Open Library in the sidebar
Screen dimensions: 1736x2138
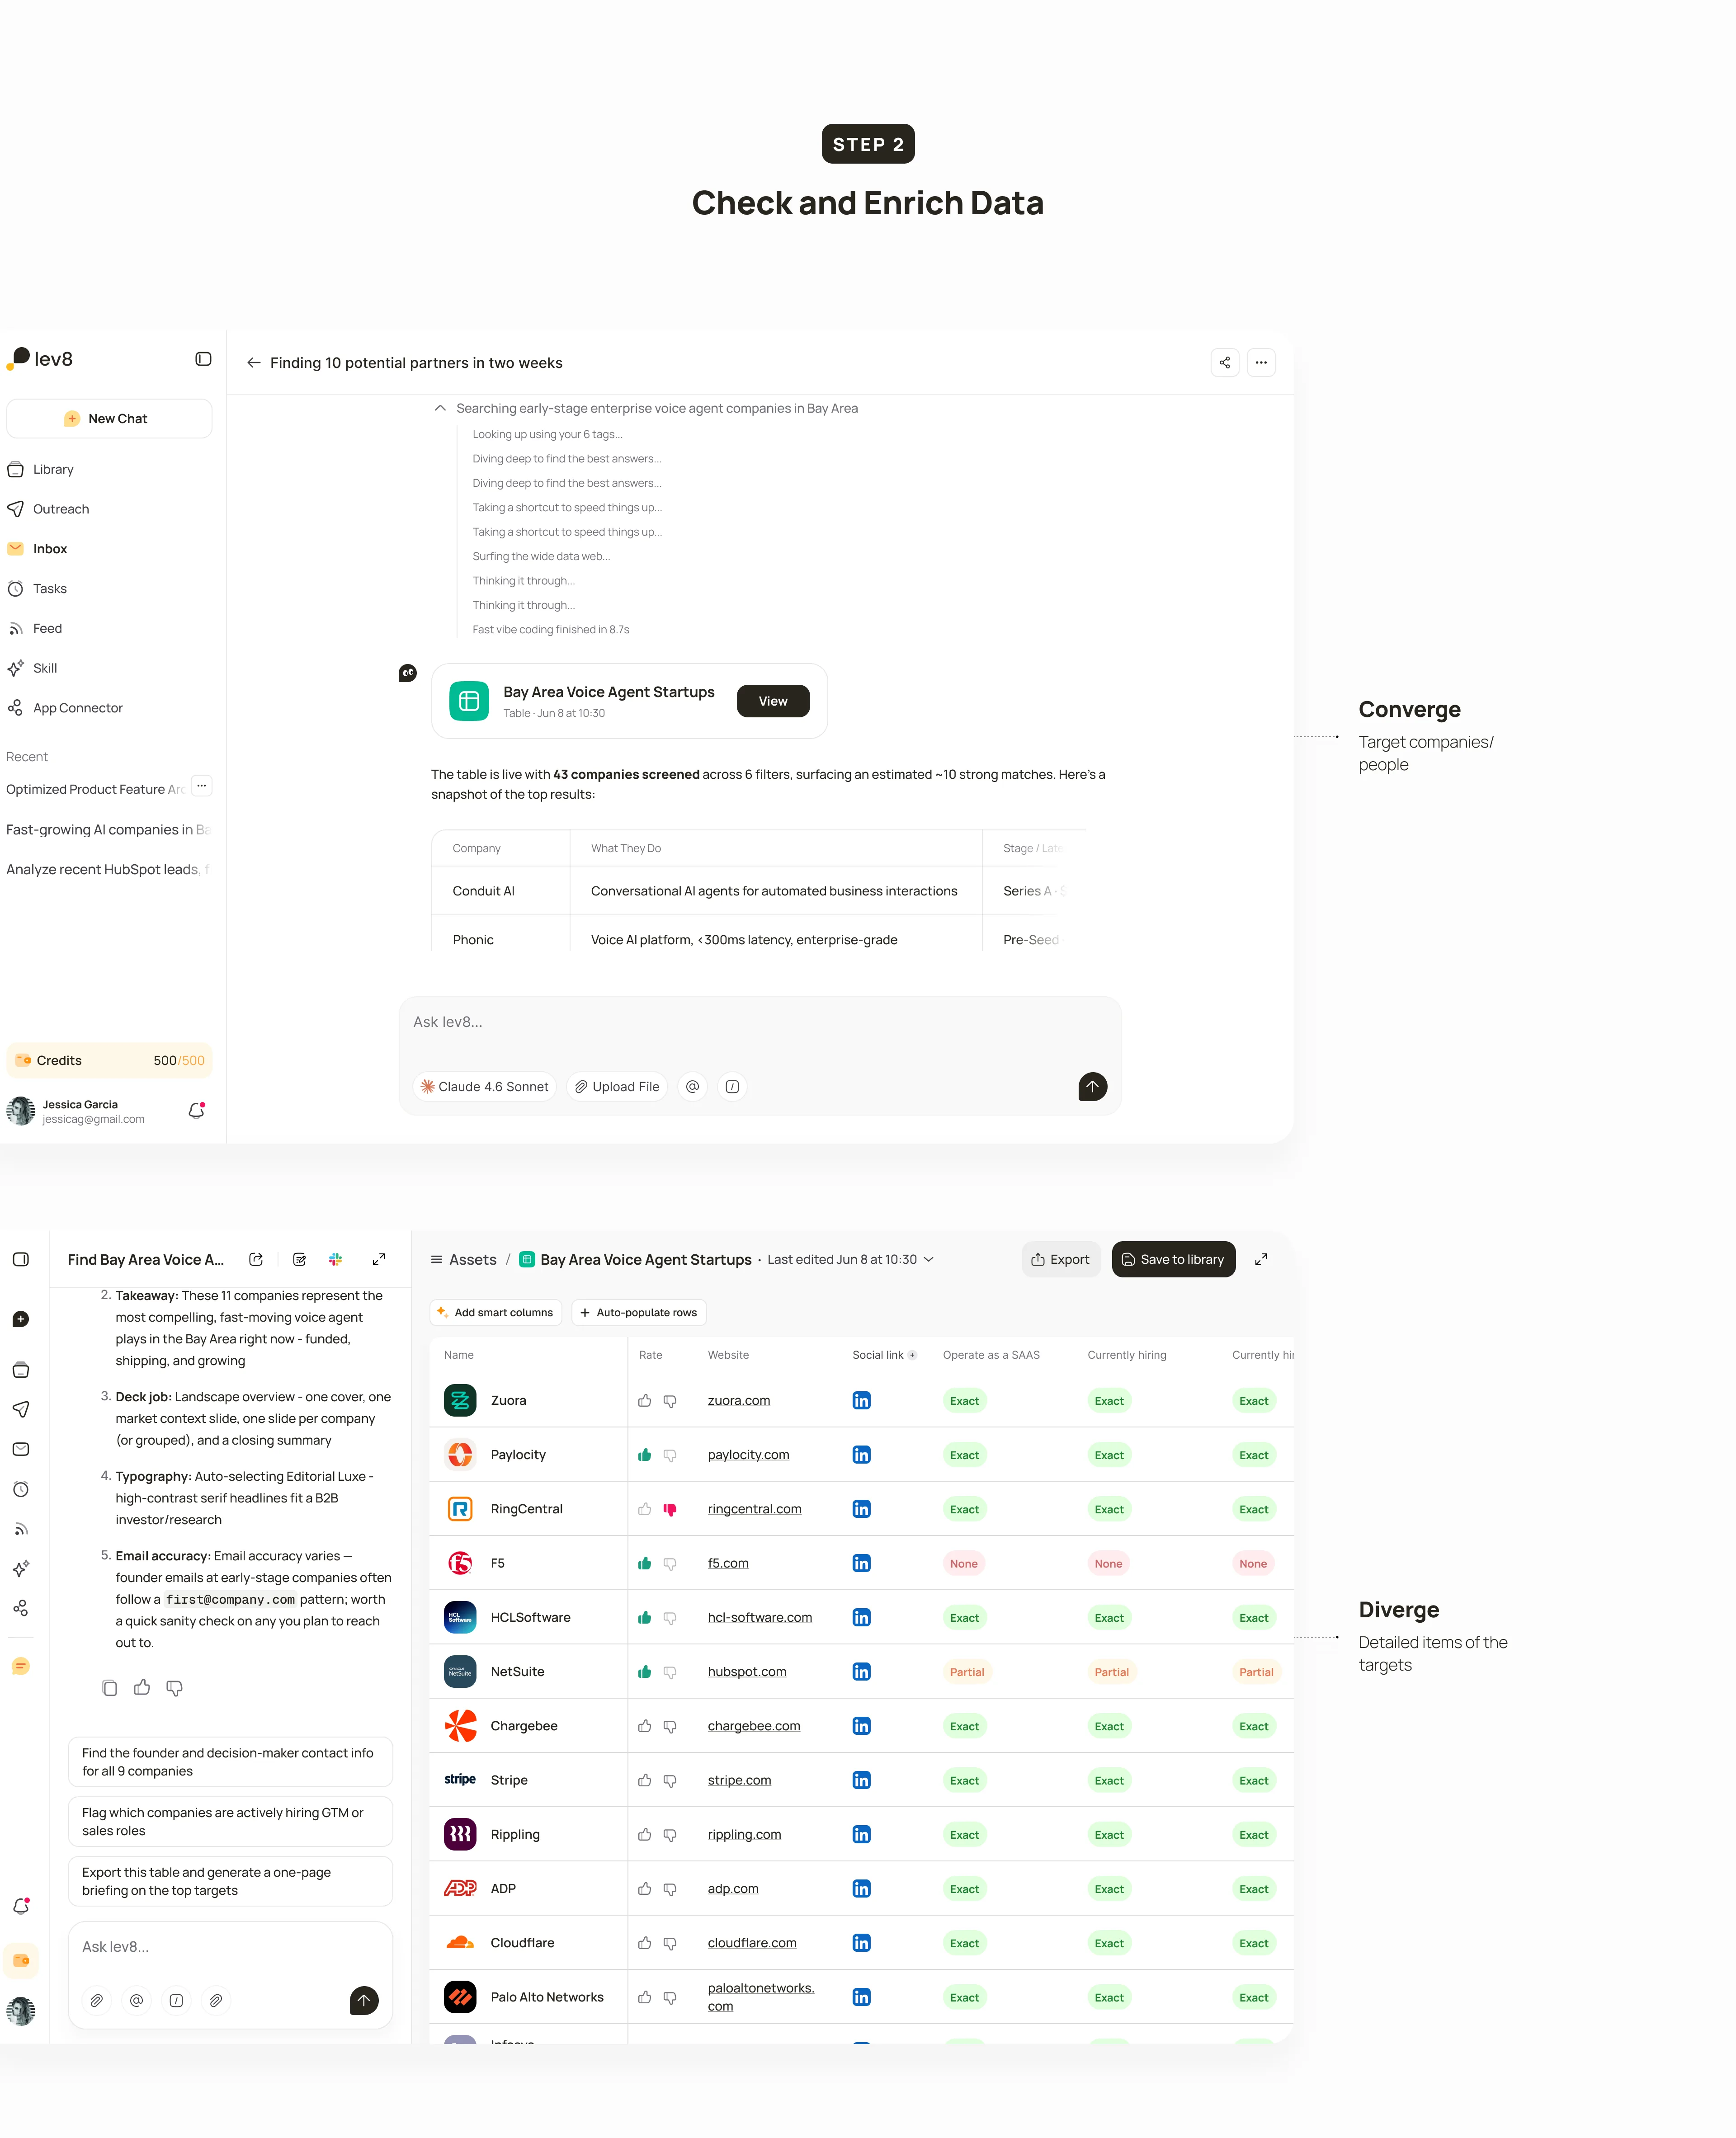[x=53, y=469]
